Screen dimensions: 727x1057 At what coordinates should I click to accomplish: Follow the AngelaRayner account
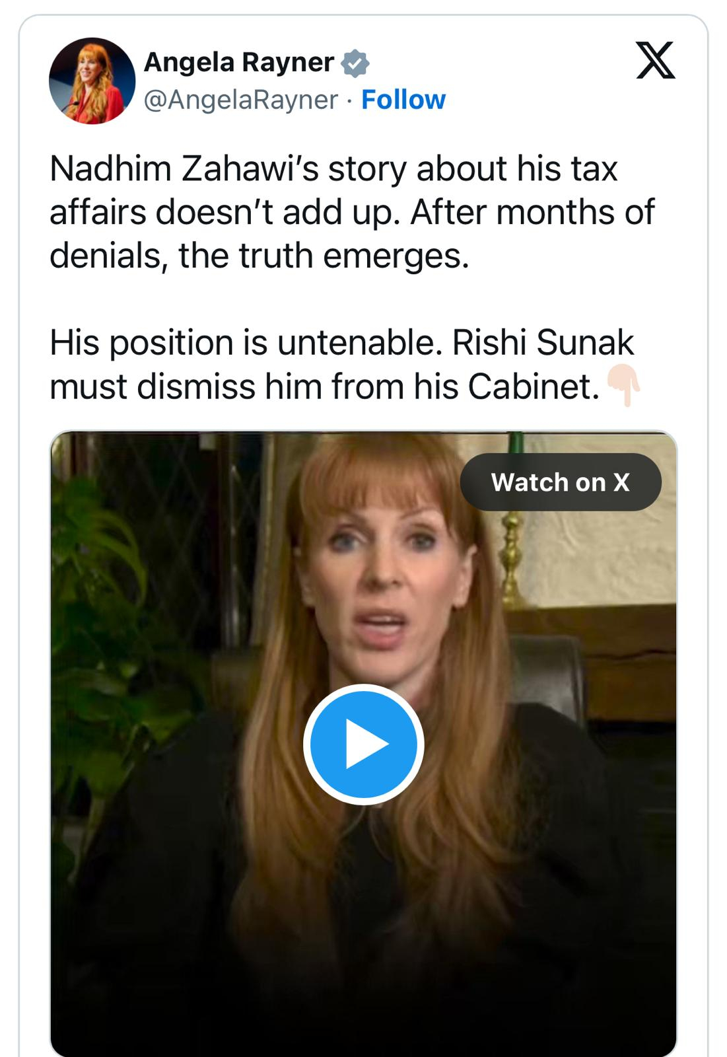[x=403, y=100]
